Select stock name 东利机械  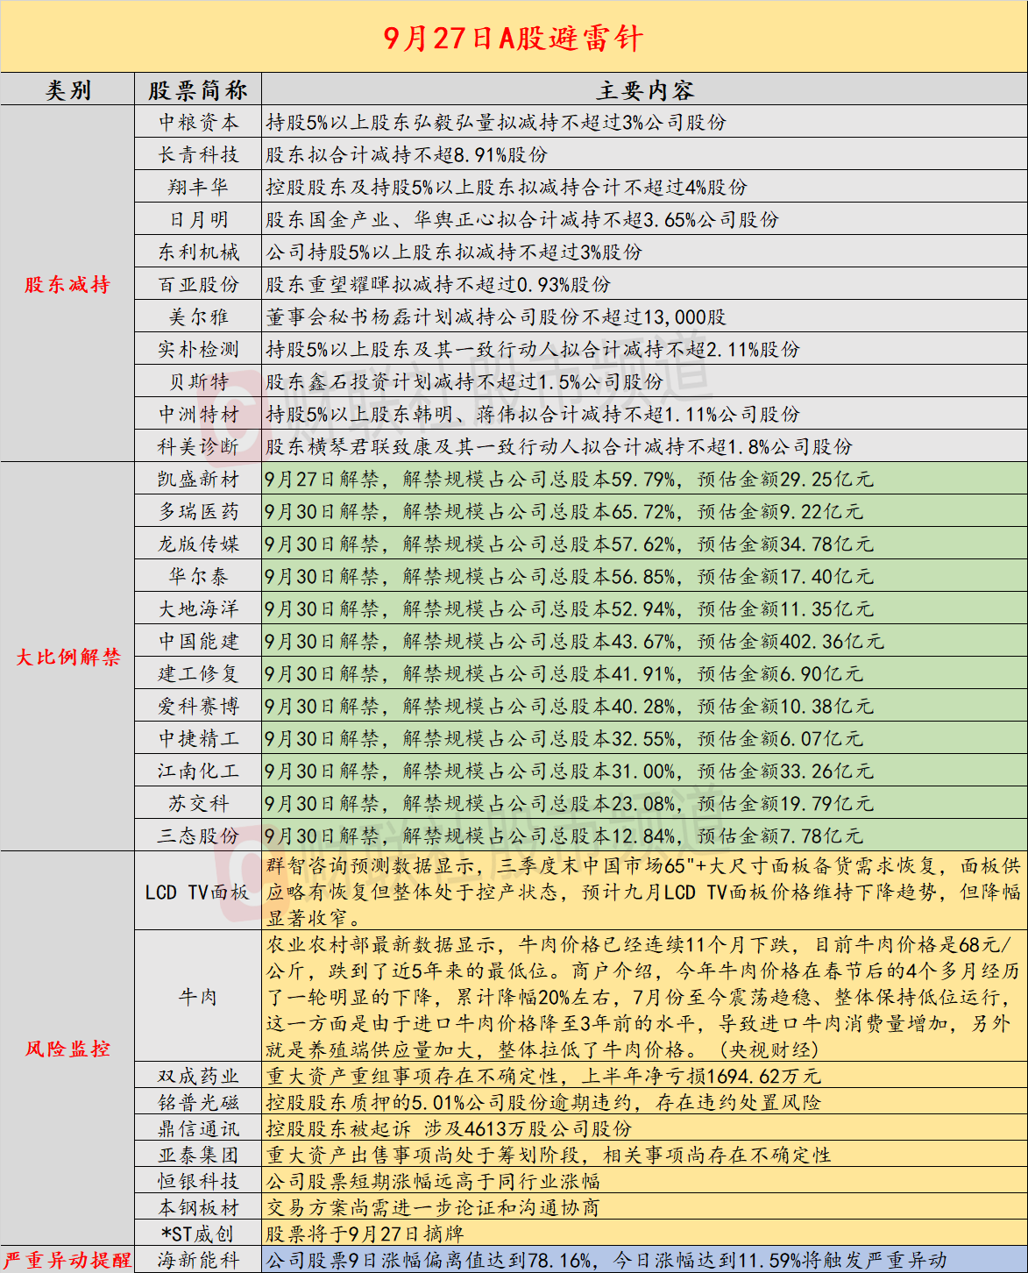point(198,252)
